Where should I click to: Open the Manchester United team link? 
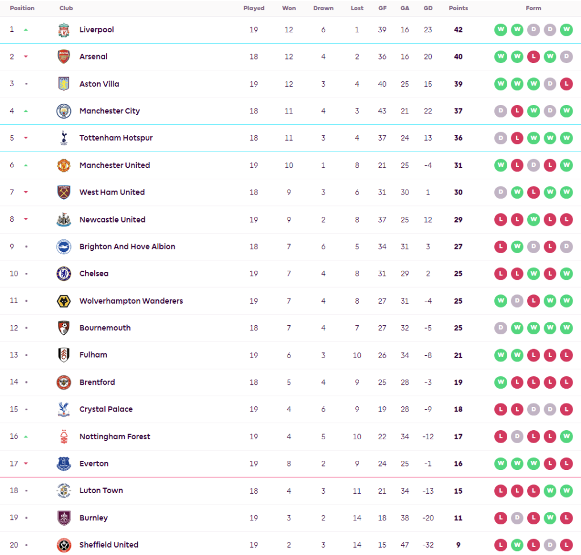115,165
